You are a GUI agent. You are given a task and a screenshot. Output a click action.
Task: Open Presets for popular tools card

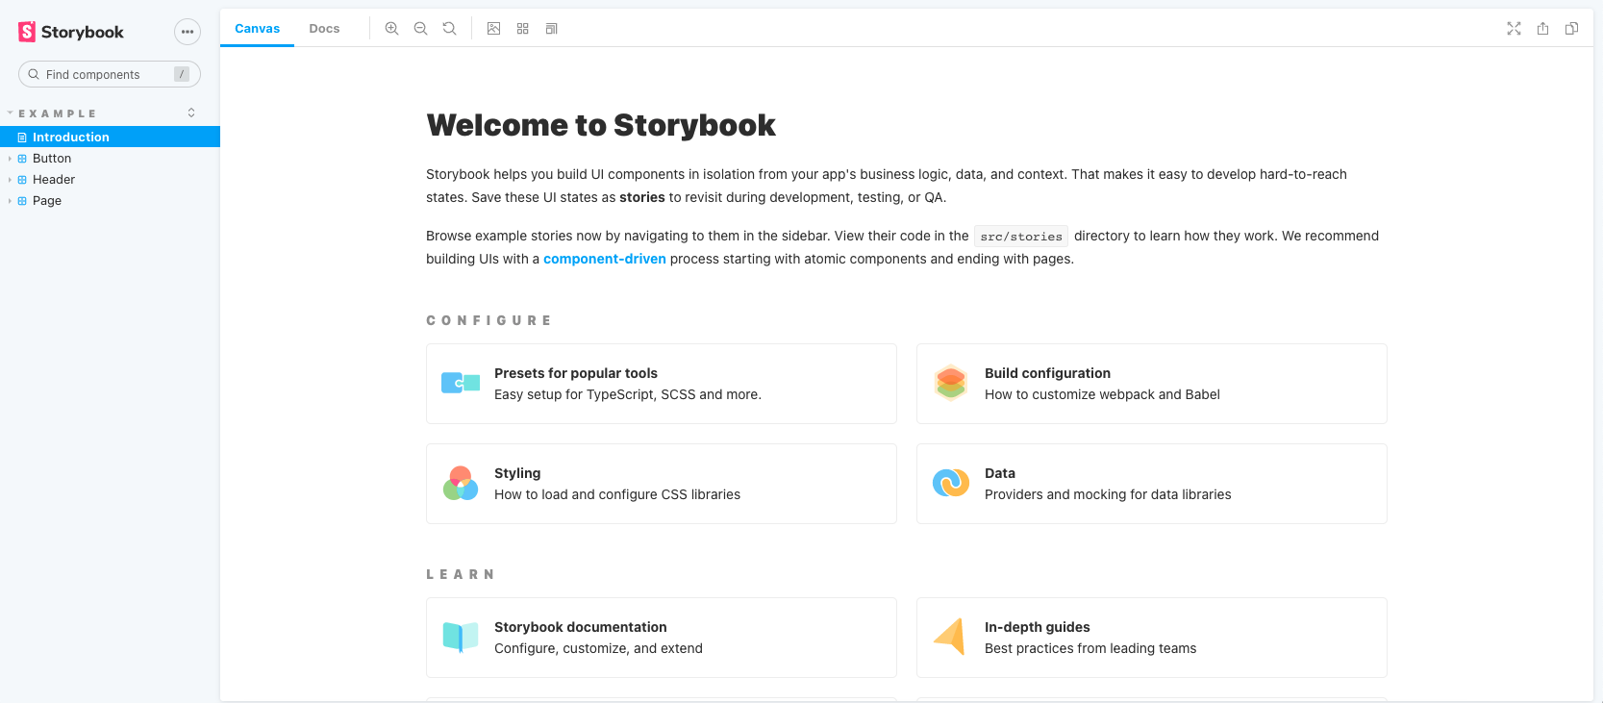tap(662, 384)
